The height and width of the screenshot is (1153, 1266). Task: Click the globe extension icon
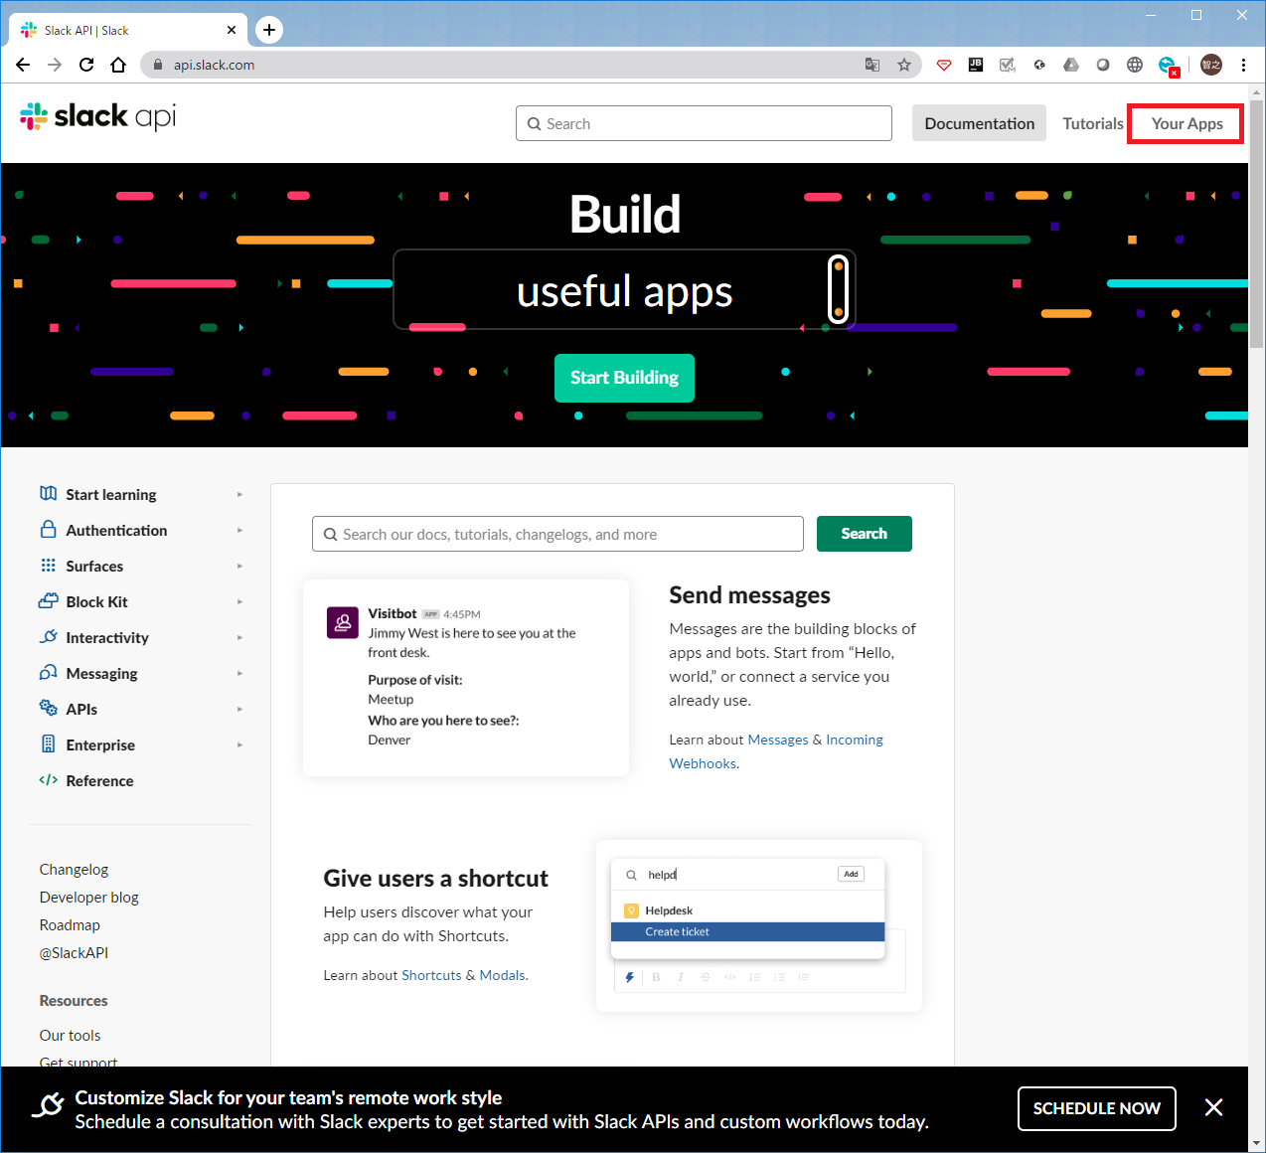point(1135,65)
